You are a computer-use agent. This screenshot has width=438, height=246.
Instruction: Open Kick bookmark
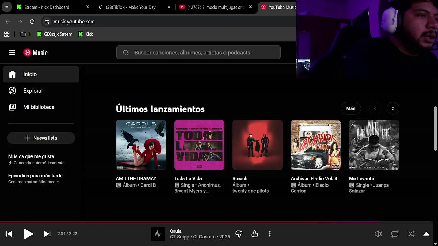point(86,34)
